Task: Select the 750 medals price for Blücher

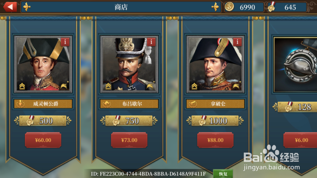Action: pos(129,121)
